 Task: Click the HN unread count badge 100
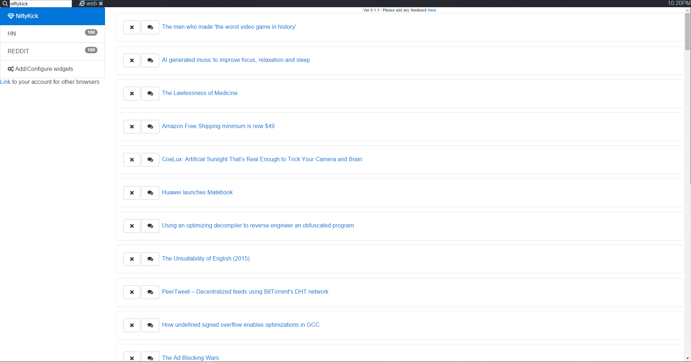pos(91,32)
